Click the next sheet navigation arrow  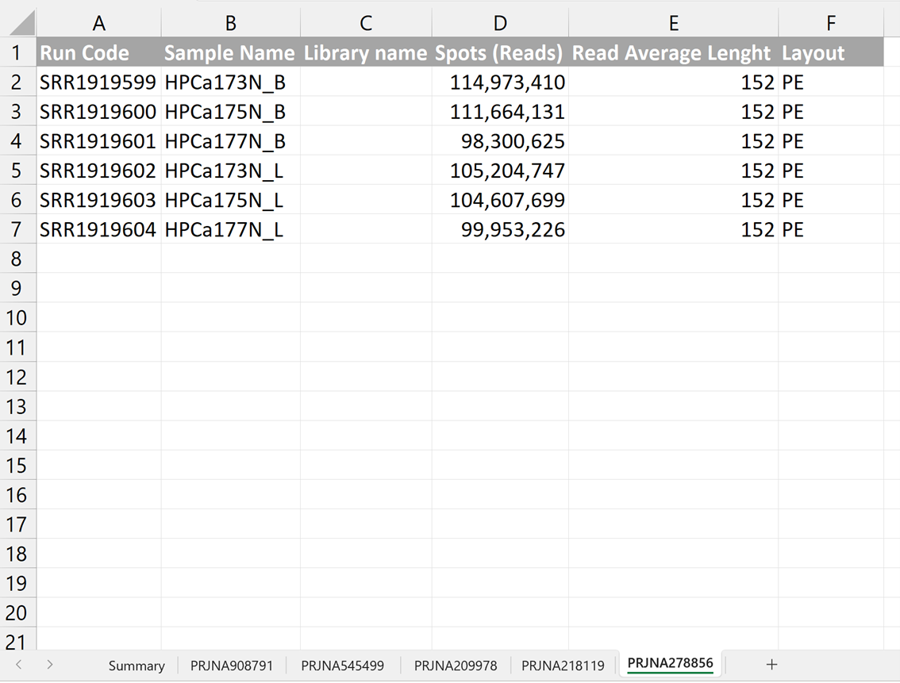(49, 665)
